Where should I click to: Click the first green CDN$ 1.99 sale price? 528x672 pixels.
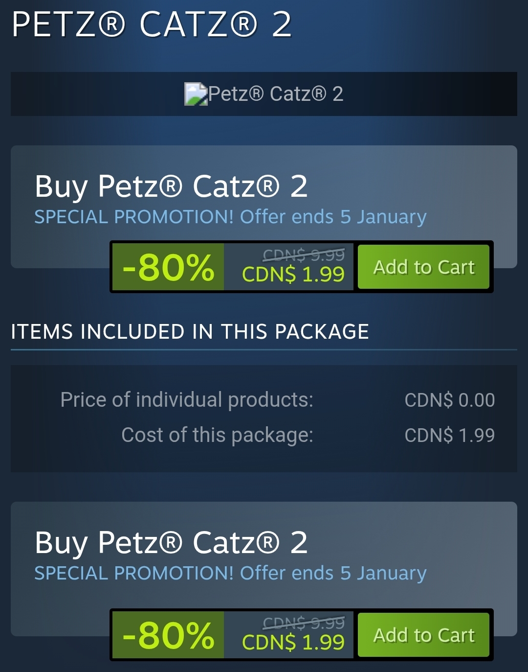coord(293,275)
